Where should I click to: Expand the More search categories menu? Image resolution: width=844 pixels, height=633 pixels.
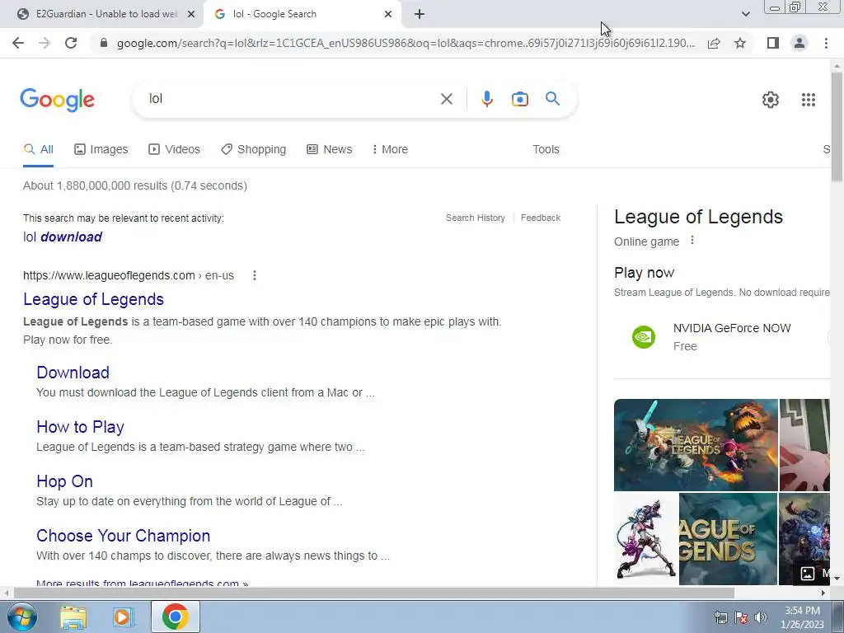click(x=390, y=150)
